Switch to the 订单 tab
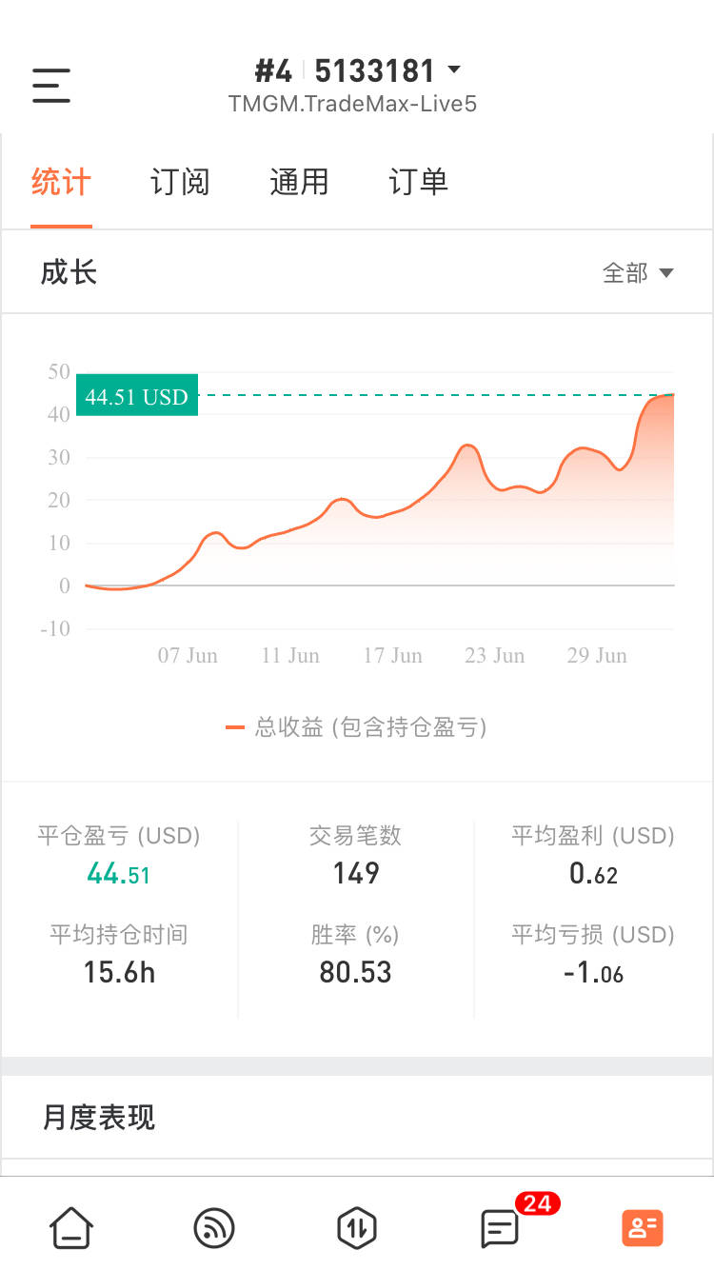Image resolution: width=714 pixels, height=1270 pixels. click(418, 182)
